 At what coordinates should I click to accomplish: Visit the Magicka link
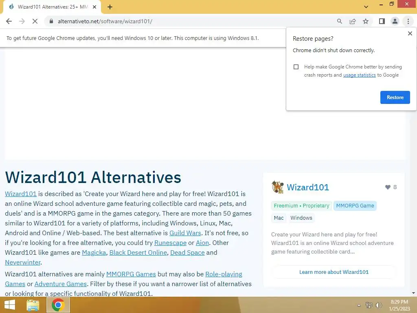(x=94, y=253)
